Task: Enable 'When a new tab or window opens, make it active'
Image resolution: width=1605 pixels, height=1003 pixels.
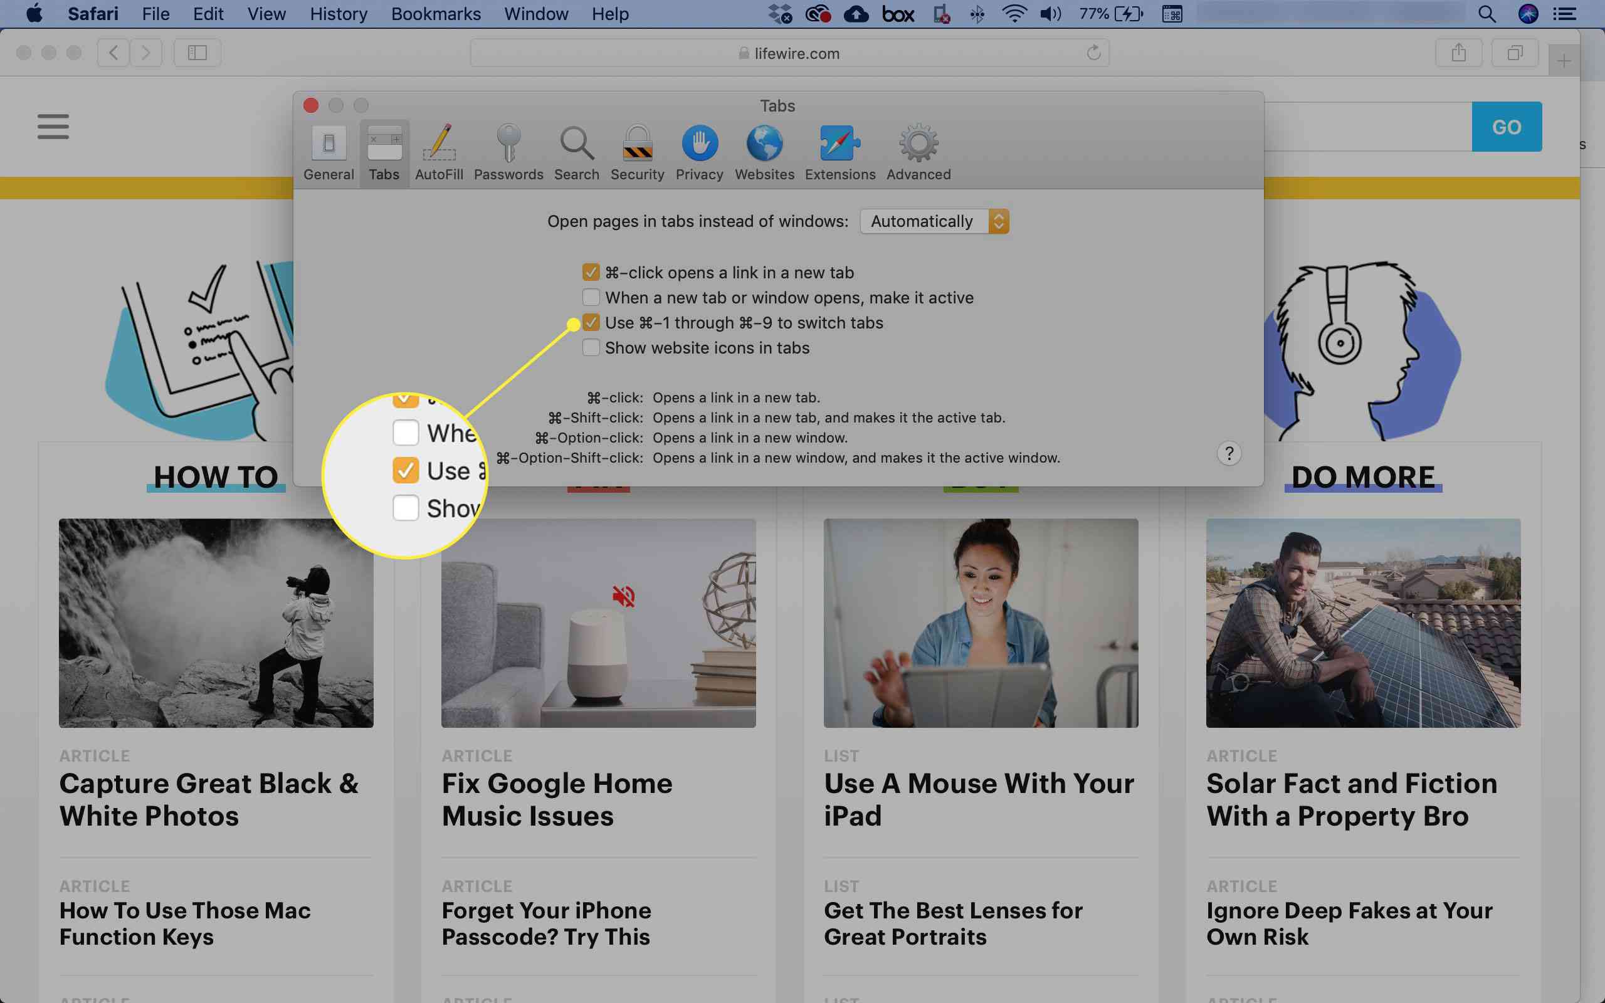Action: [589, 297]
